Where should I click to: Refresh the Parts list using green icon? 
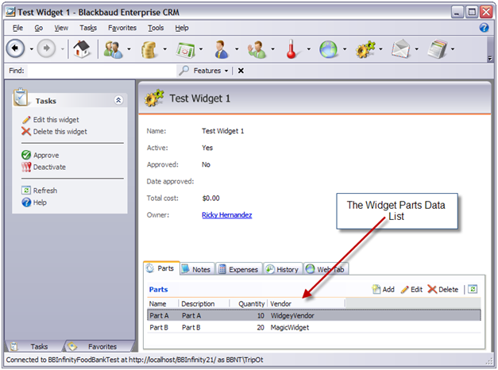pyautogui.click(x=472, y=290)
